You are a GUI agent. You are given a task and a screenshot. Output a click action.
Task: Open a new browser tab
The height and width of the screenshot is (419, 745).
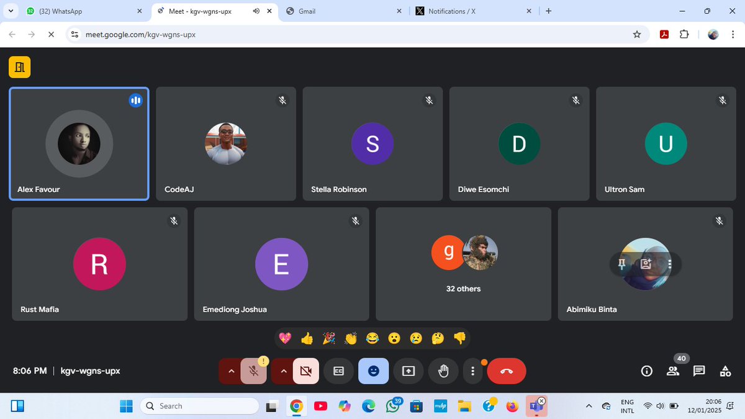click(548, 11)
